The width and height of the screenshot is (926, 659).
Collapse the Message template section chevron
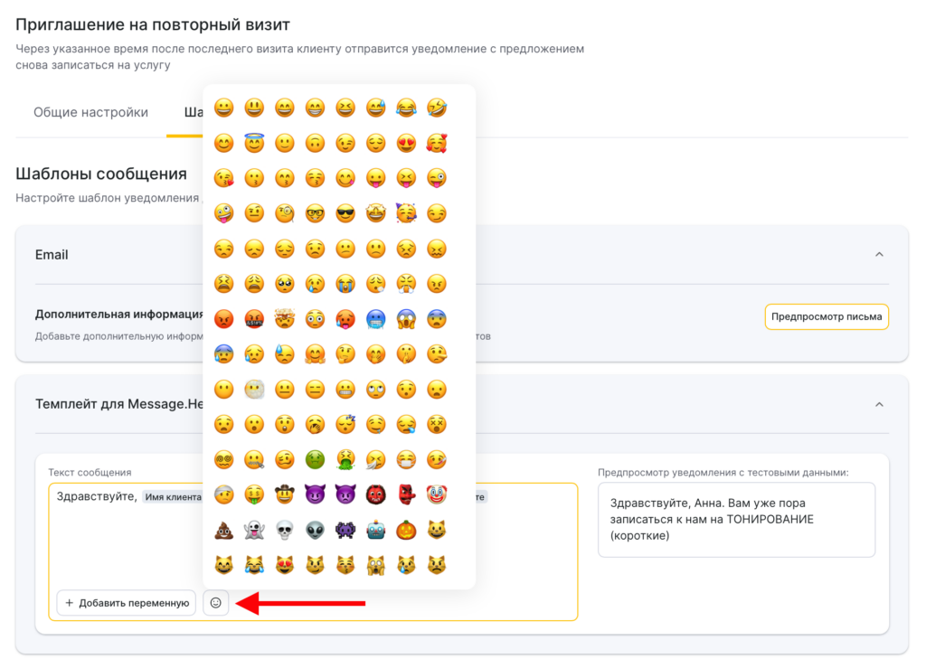[x=879, y=405]
